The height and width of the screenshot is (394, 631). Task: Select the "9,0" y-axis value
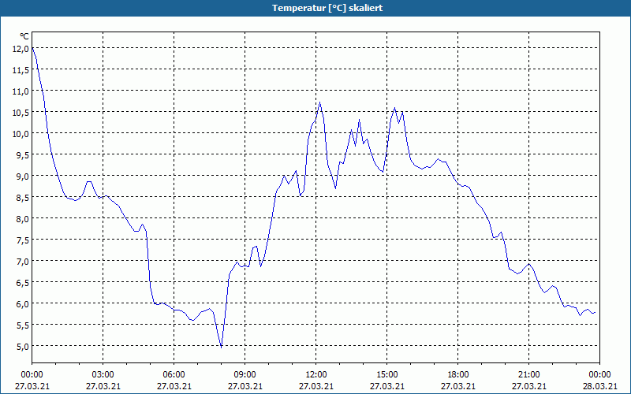pyautogui.click(x=23, y=176)
